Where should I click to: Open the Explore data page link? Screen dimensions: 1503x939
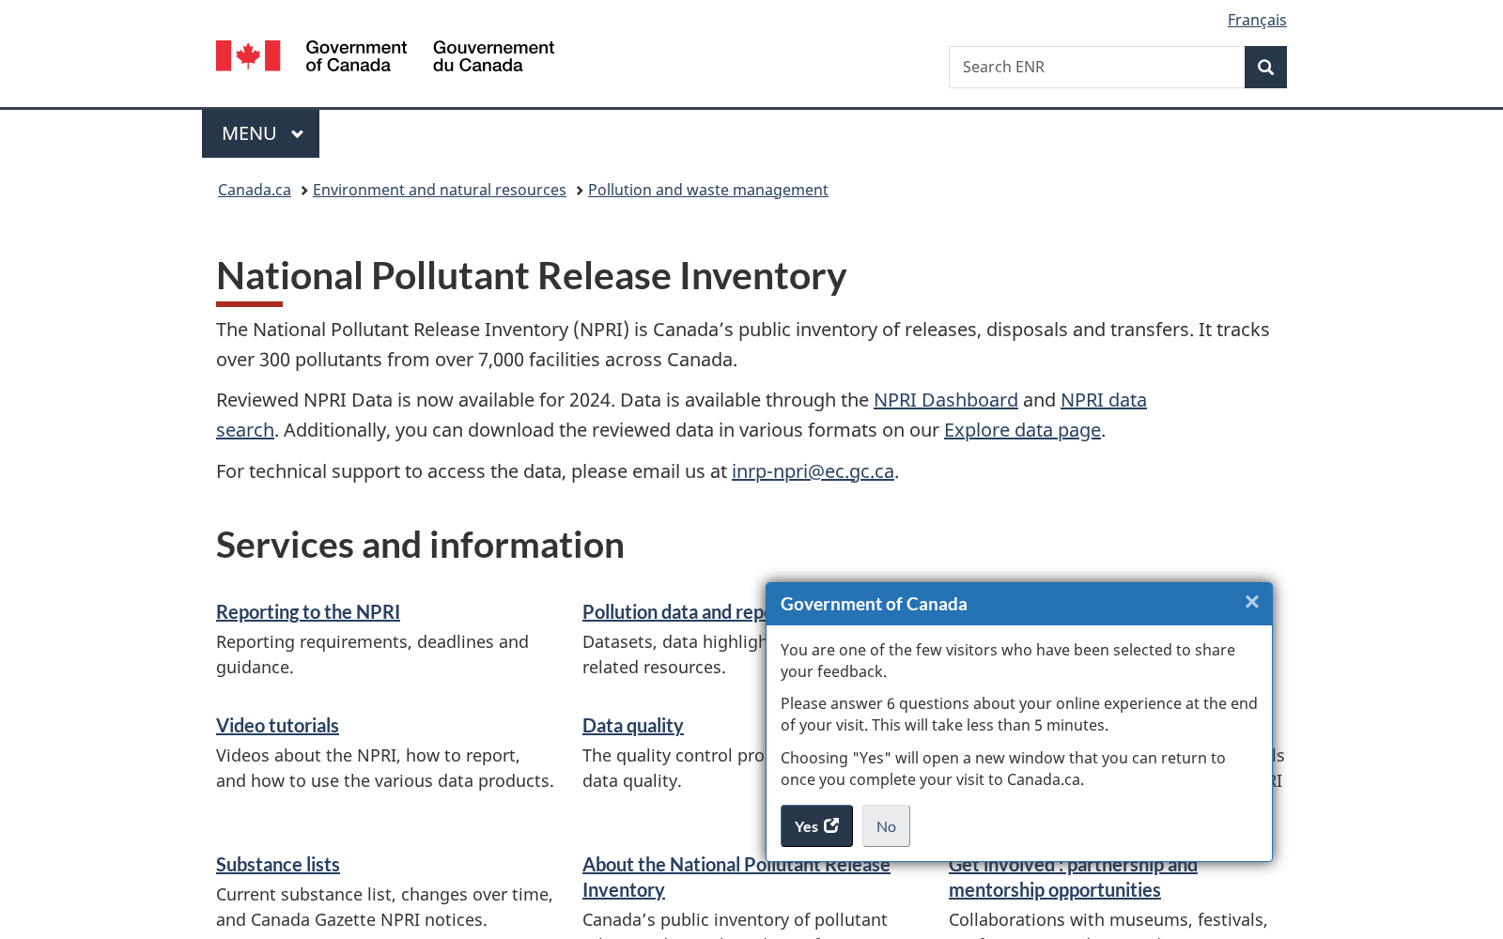tap(1022, 430)
